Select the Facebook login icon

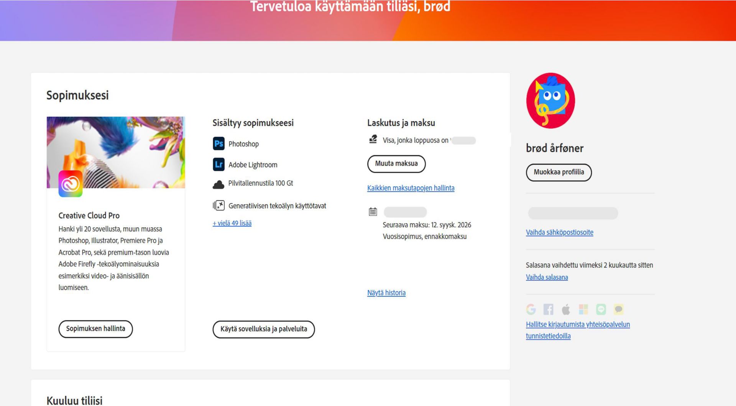click(x=548, y=309)
